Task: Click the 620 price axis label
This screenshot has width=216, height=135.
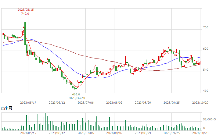Action: coord(206,48)
